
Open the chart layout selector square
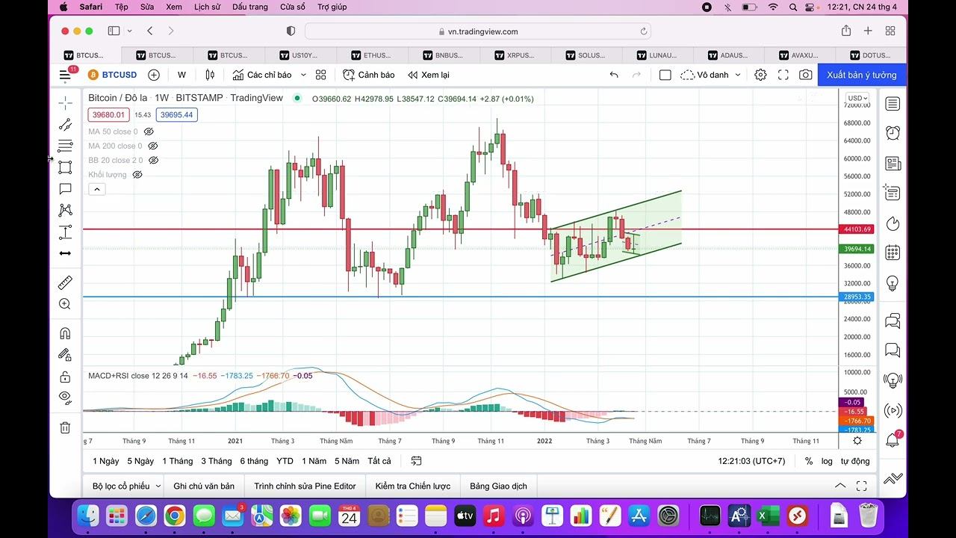click(665, 75)
